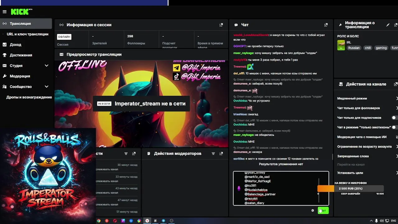This screenshot has width=398, height=224.
Task: Click username triashkaa in chat
Action: pos(240,114)
